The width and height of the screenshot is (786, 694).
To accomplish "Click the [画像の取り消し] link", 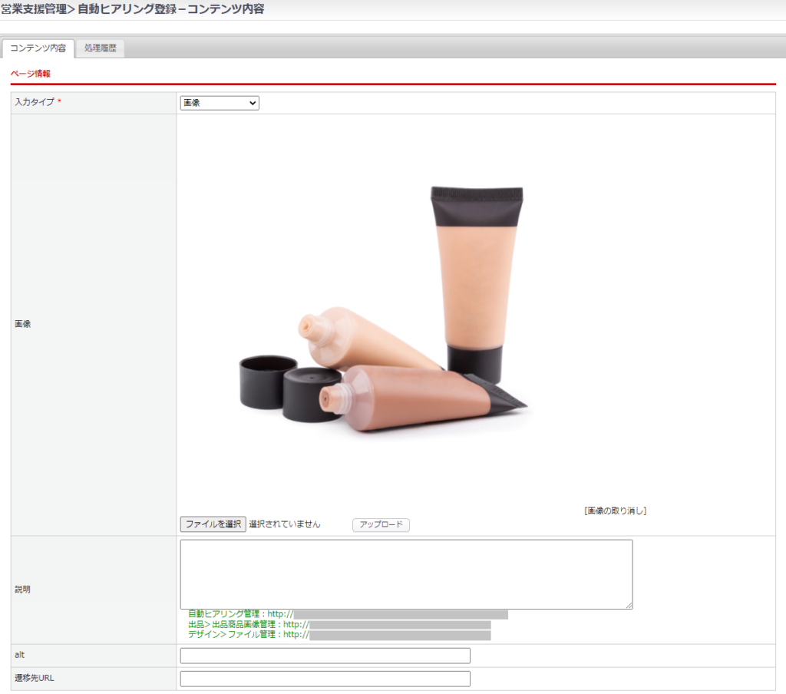I will (615, 511).
